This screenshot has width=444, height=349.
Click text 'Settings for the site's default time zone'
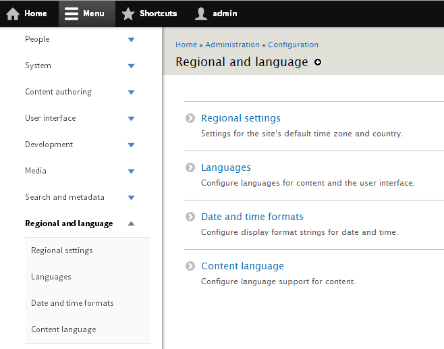pyautogui.click(x=302, y=134)
